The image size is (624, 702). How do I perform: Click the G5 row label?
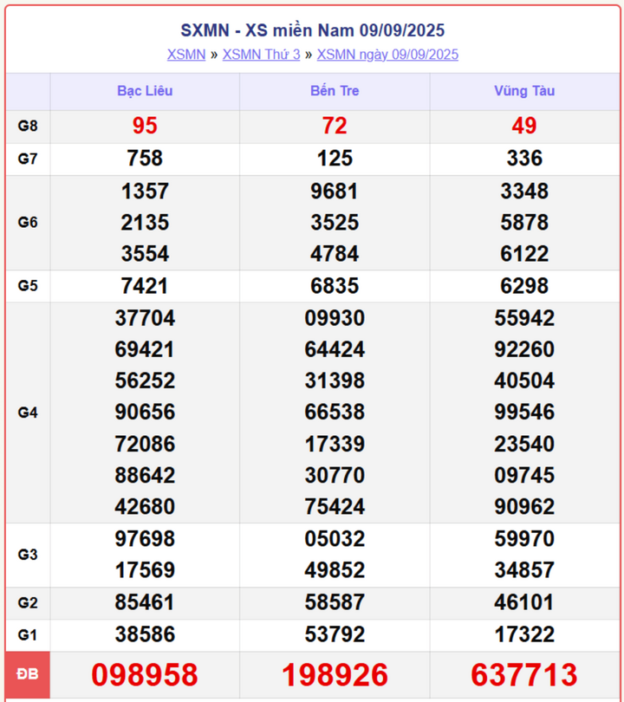point(28,286)
